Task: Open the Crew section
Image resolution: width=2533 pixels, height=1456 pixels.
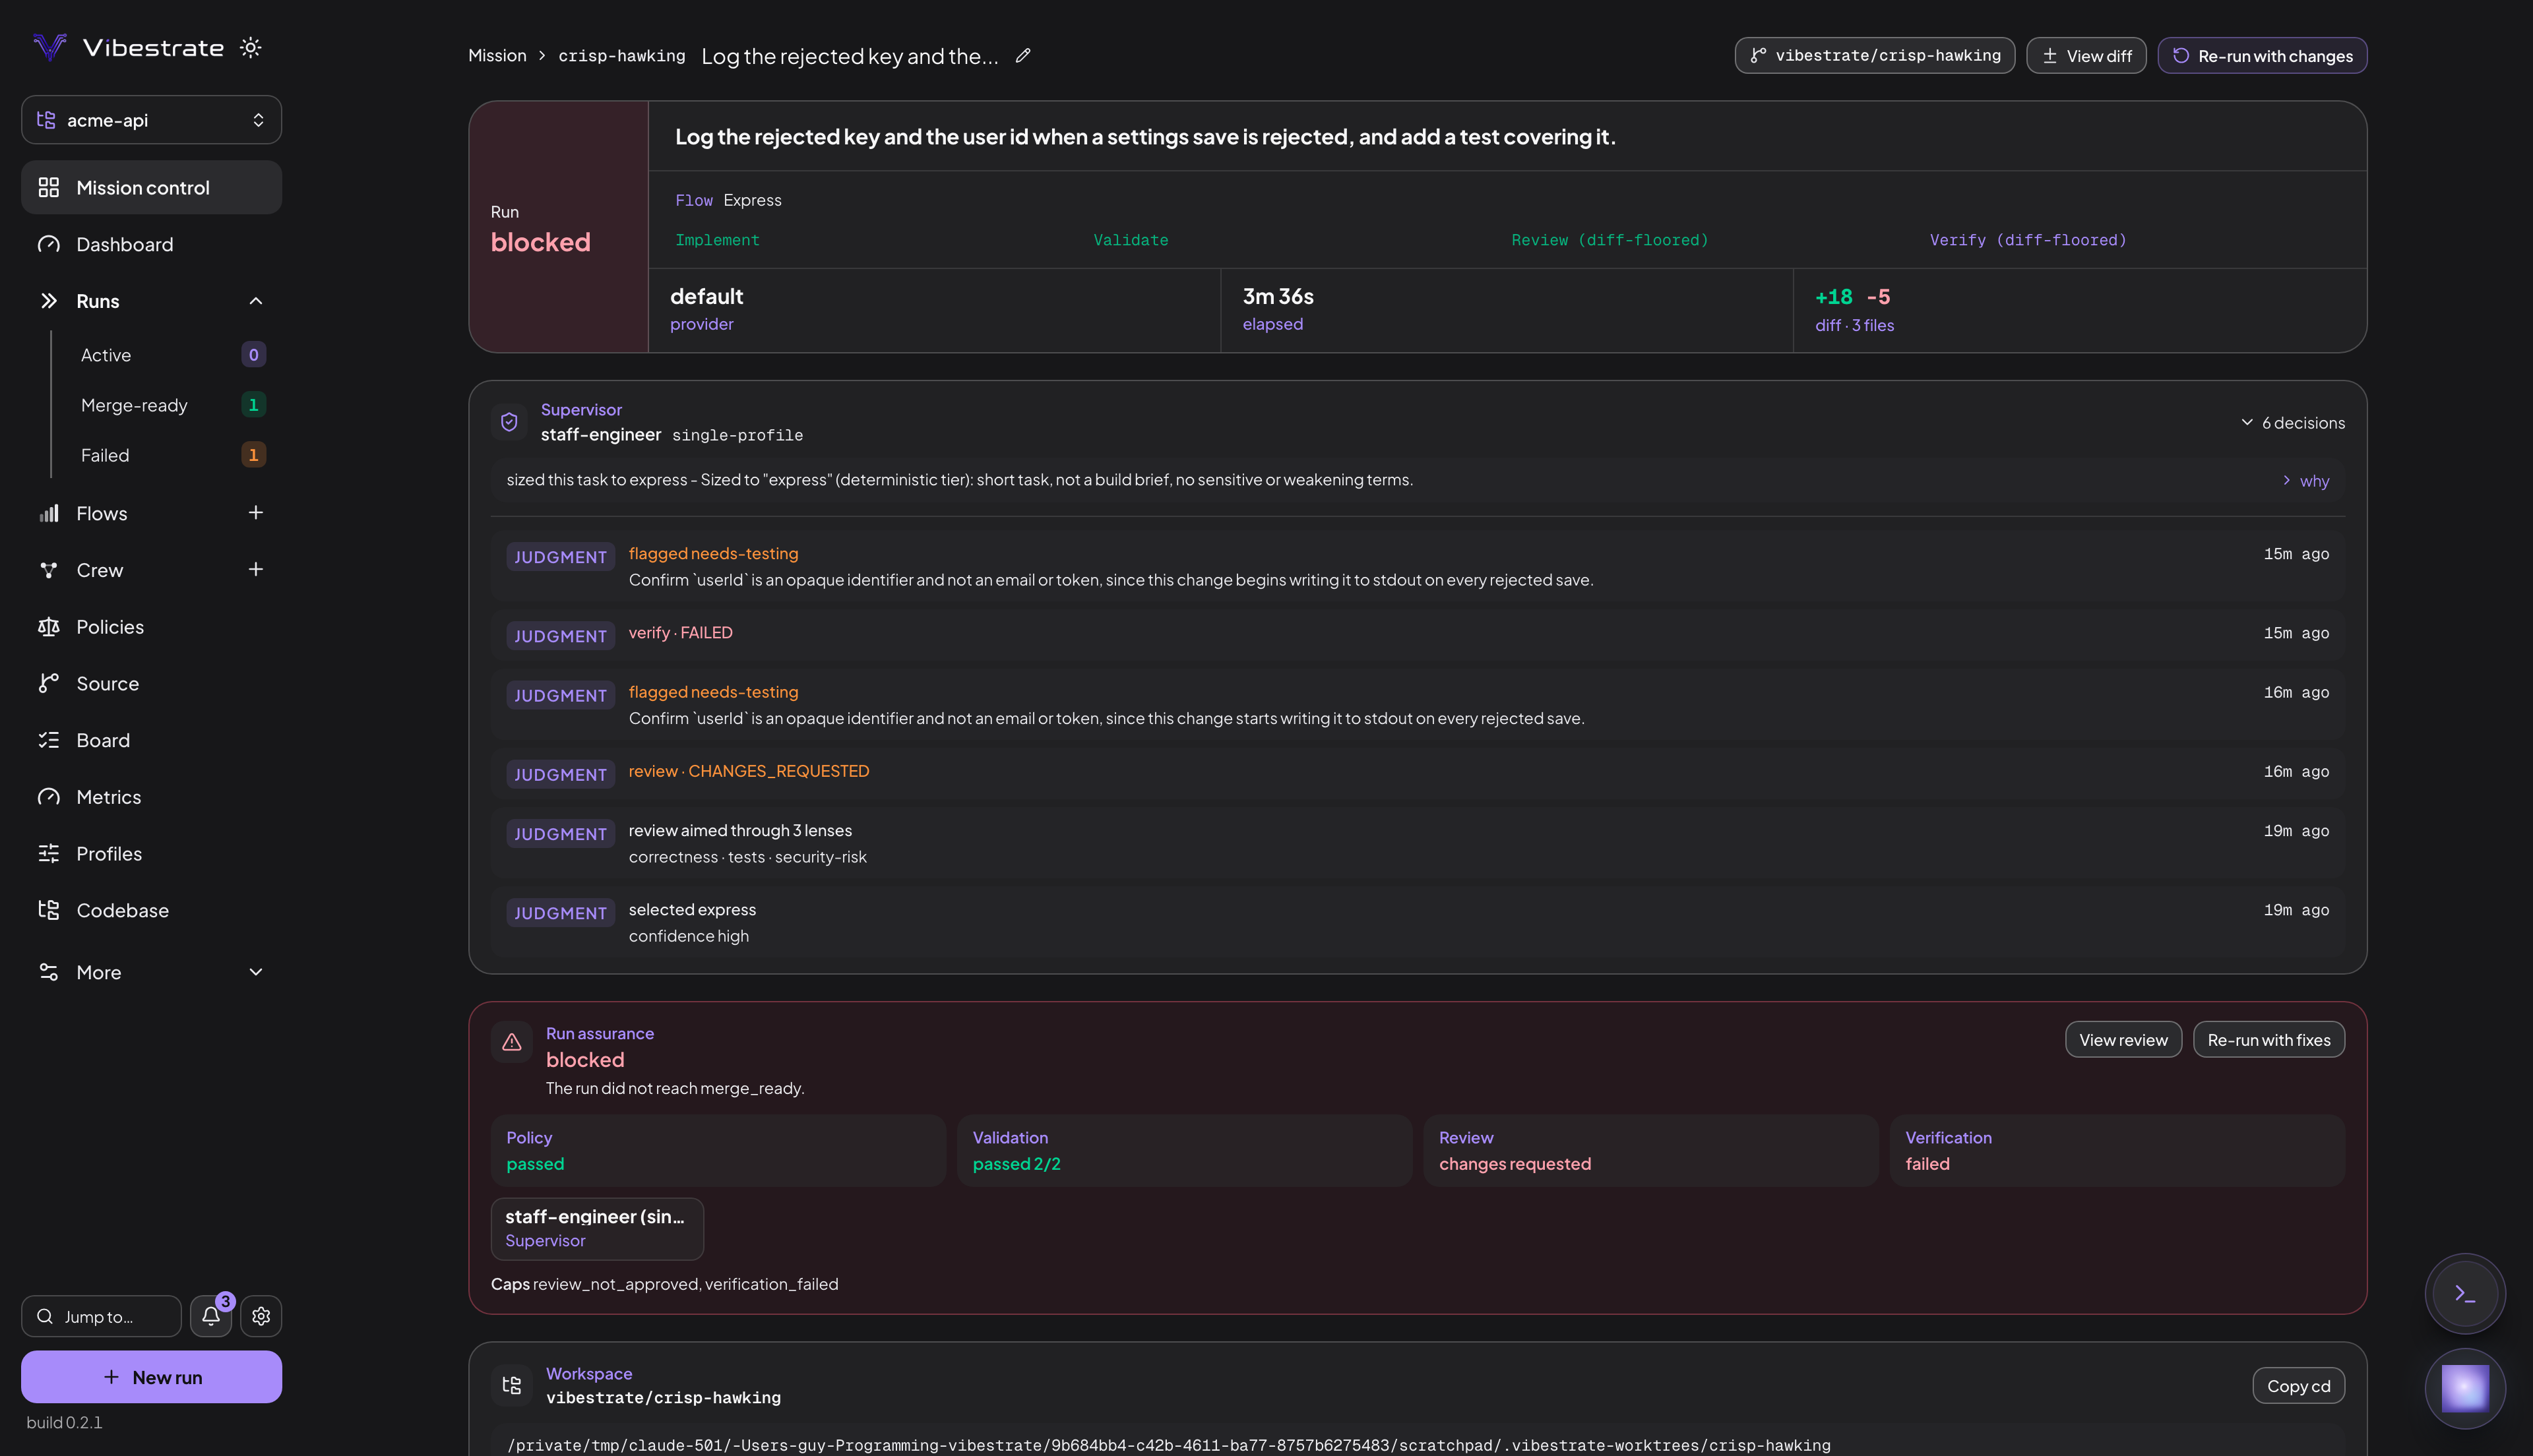Action: (100, 570)
